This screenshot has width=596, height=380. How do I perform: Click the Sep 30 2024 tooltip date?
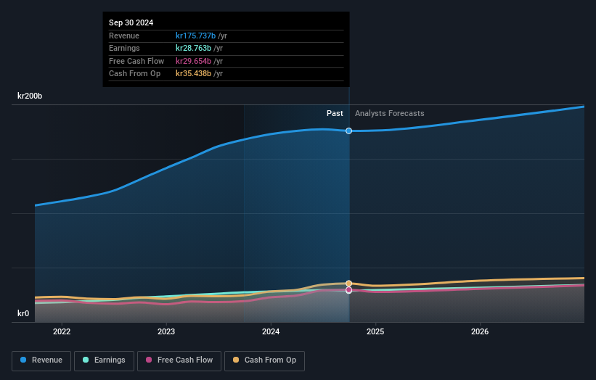131,22
